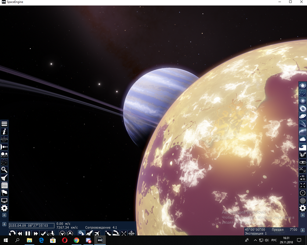Screen dimensions: 307x245
Task: Speed up time with fast-forward button
Action: point(36,234)
